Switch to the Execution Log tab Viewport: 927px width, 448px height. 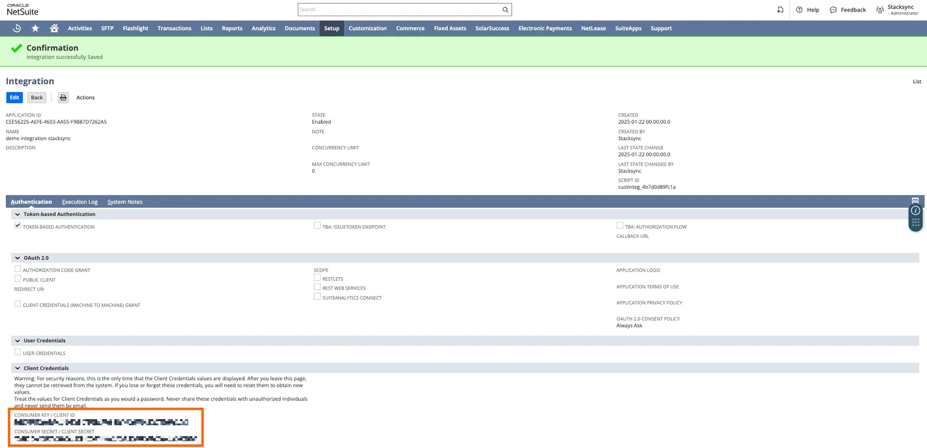coord(80,202)
